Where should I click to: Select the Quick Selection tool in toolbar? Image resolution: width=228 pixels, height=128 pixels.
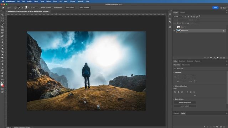coord(2,24)
